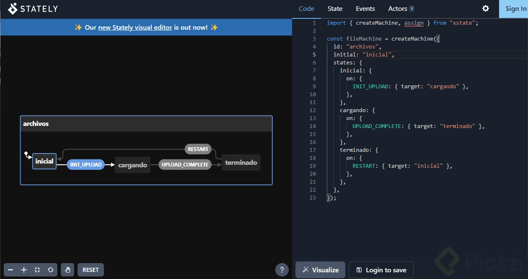Zoom in with the plus button
This screenshot has width=528, height=279.
click(24, 270)
